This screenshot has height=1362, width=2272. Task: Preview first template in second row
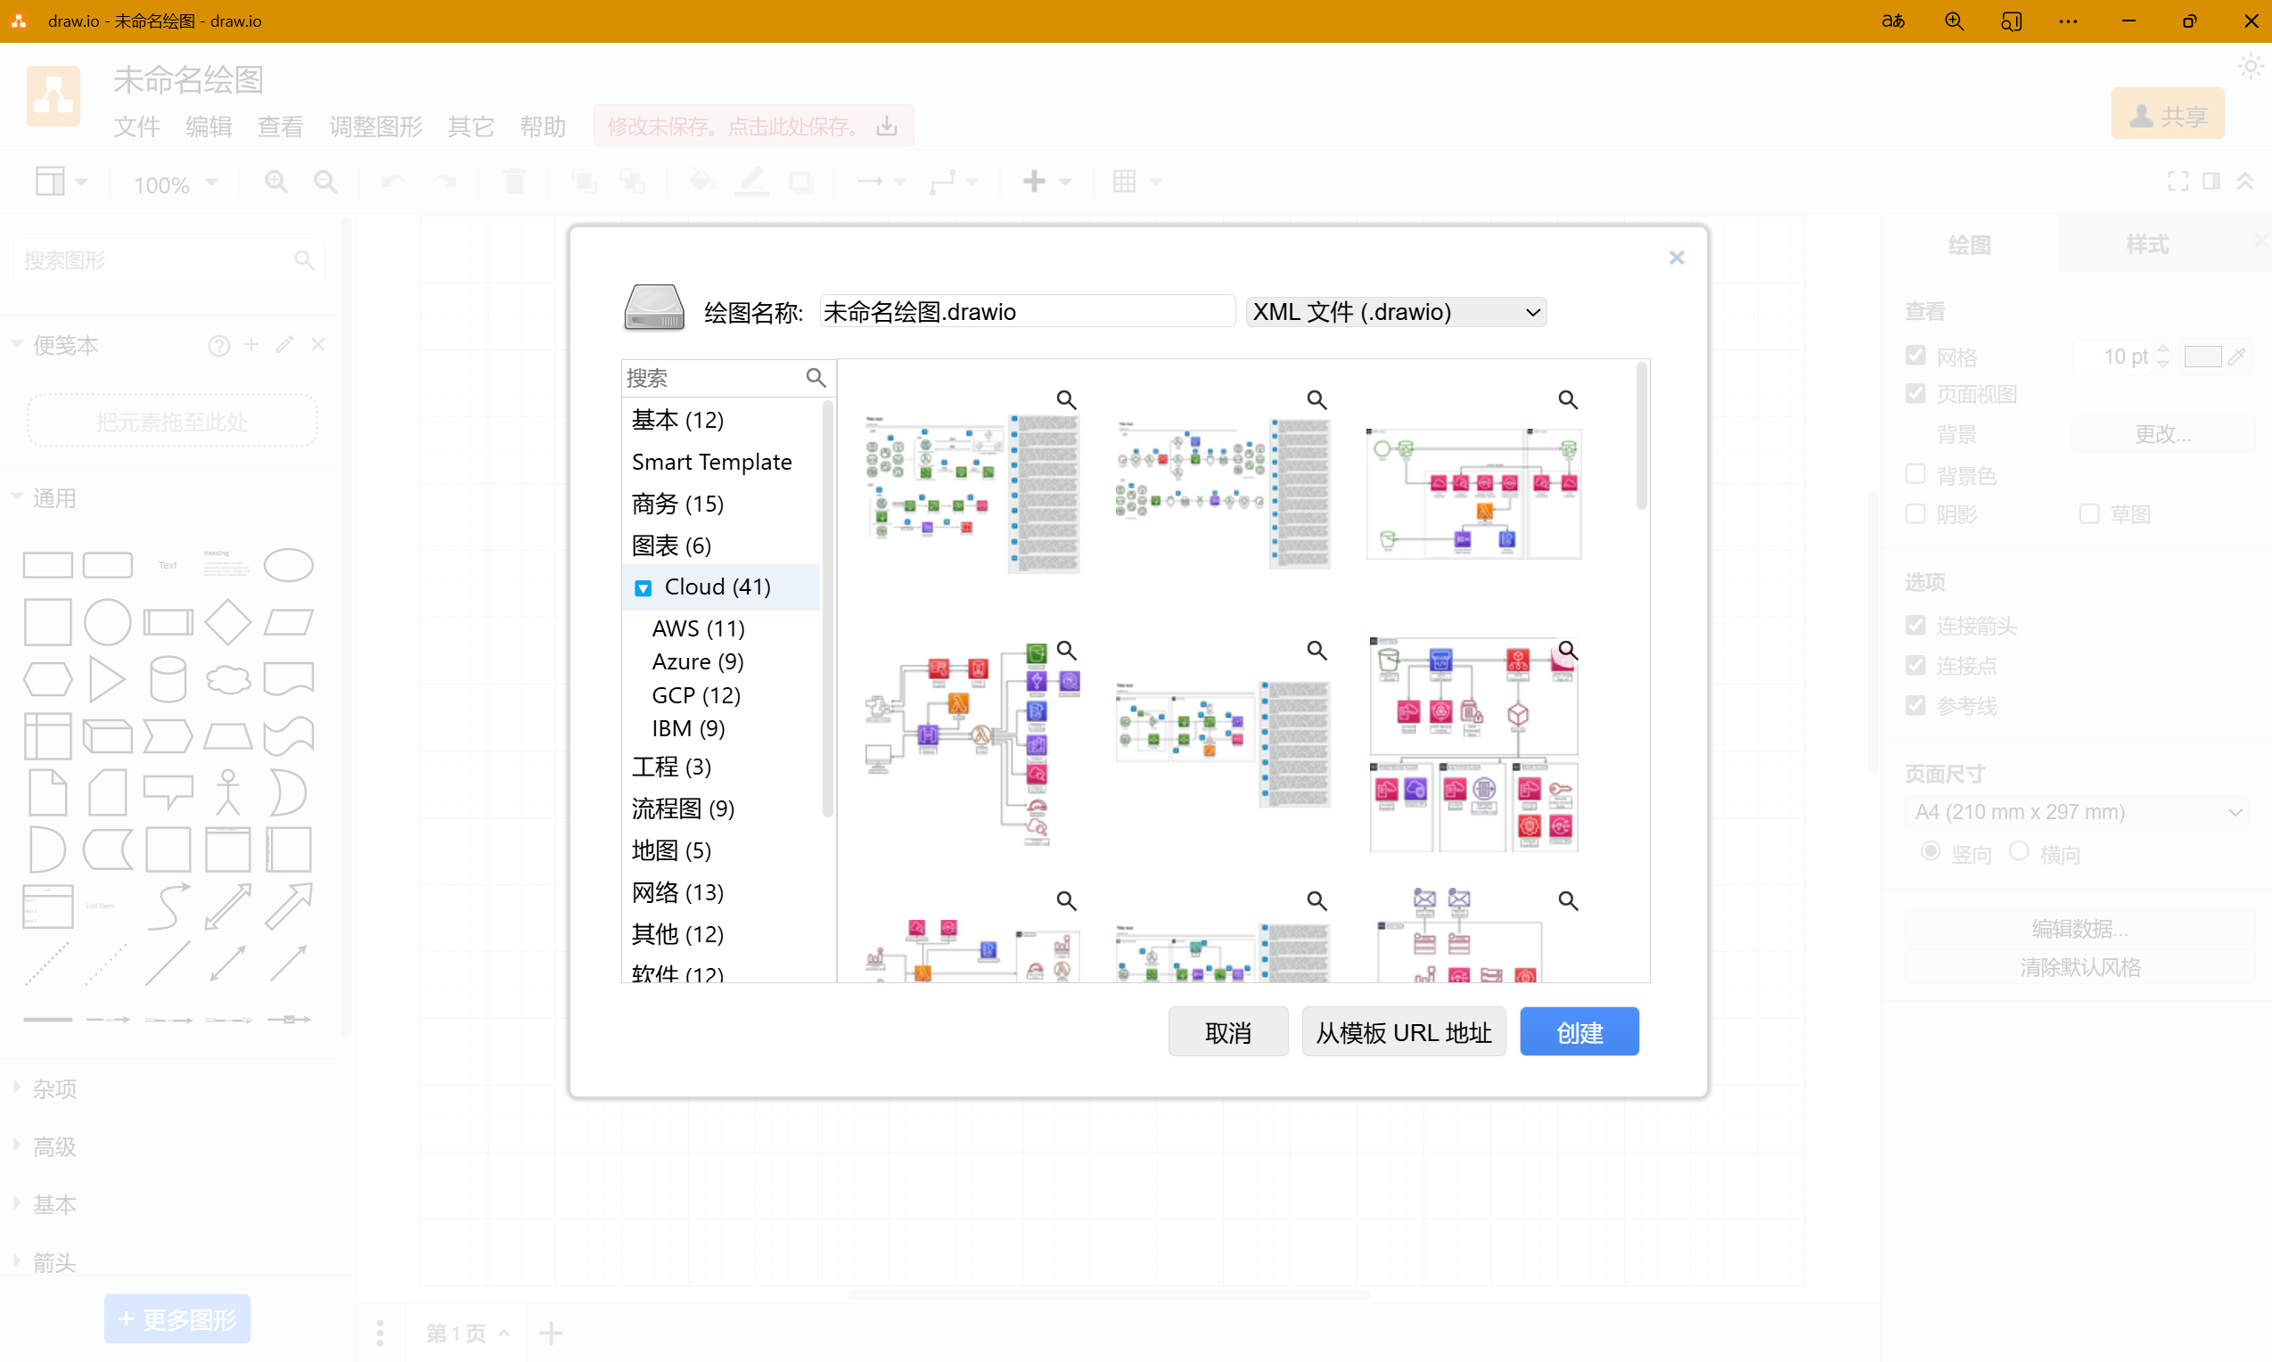[1065, 650]
